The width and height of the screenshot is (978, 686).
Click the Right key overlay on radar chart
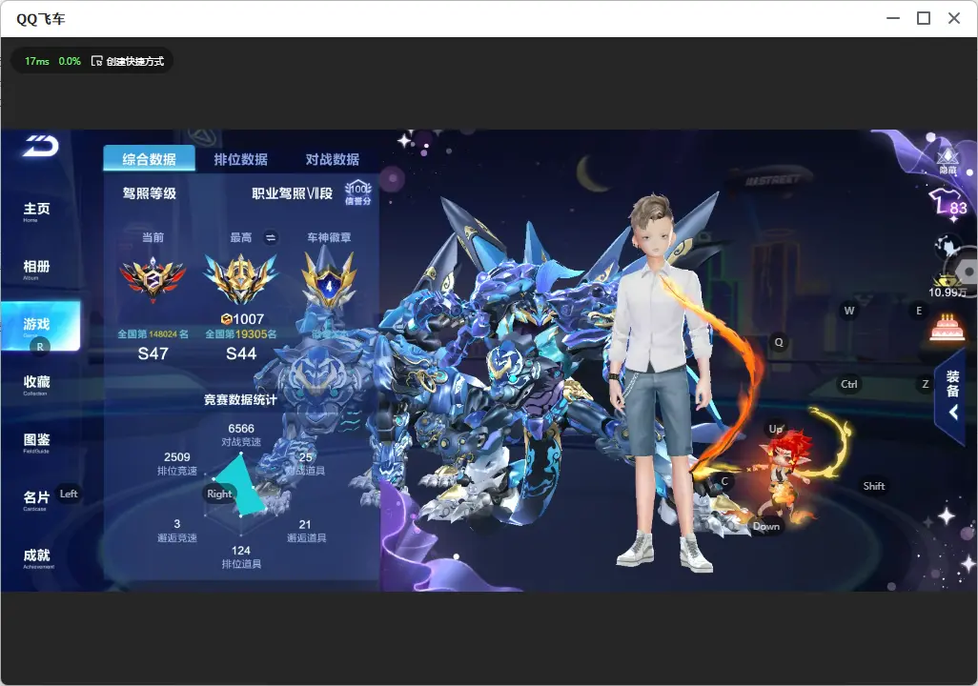pos(219,494)
